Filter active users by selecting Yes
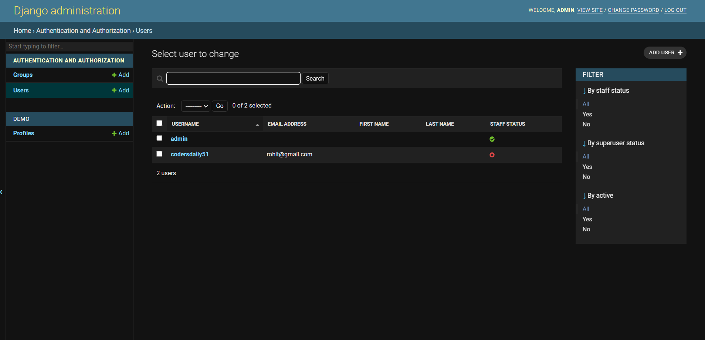Viewport: 705px width, 340px height. click(587, 219)
